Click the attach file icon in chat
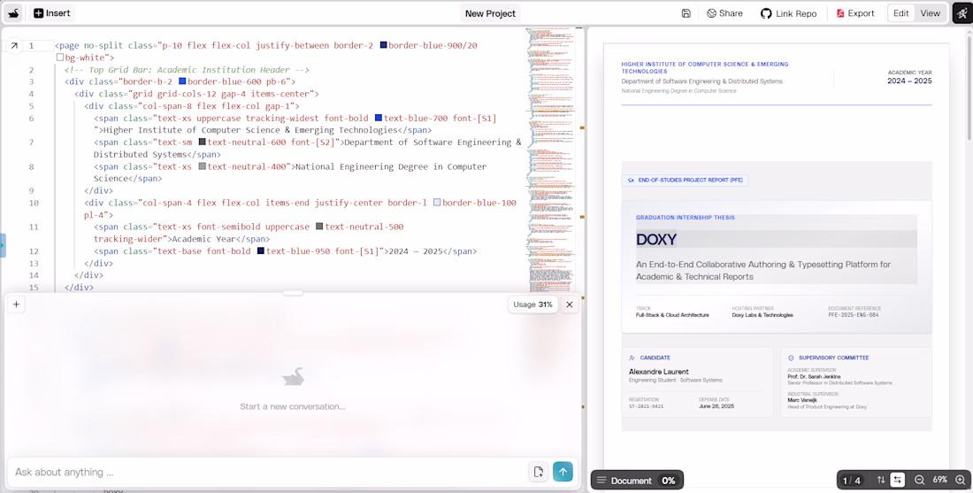 pyautogui.click(x=538, y=472)
